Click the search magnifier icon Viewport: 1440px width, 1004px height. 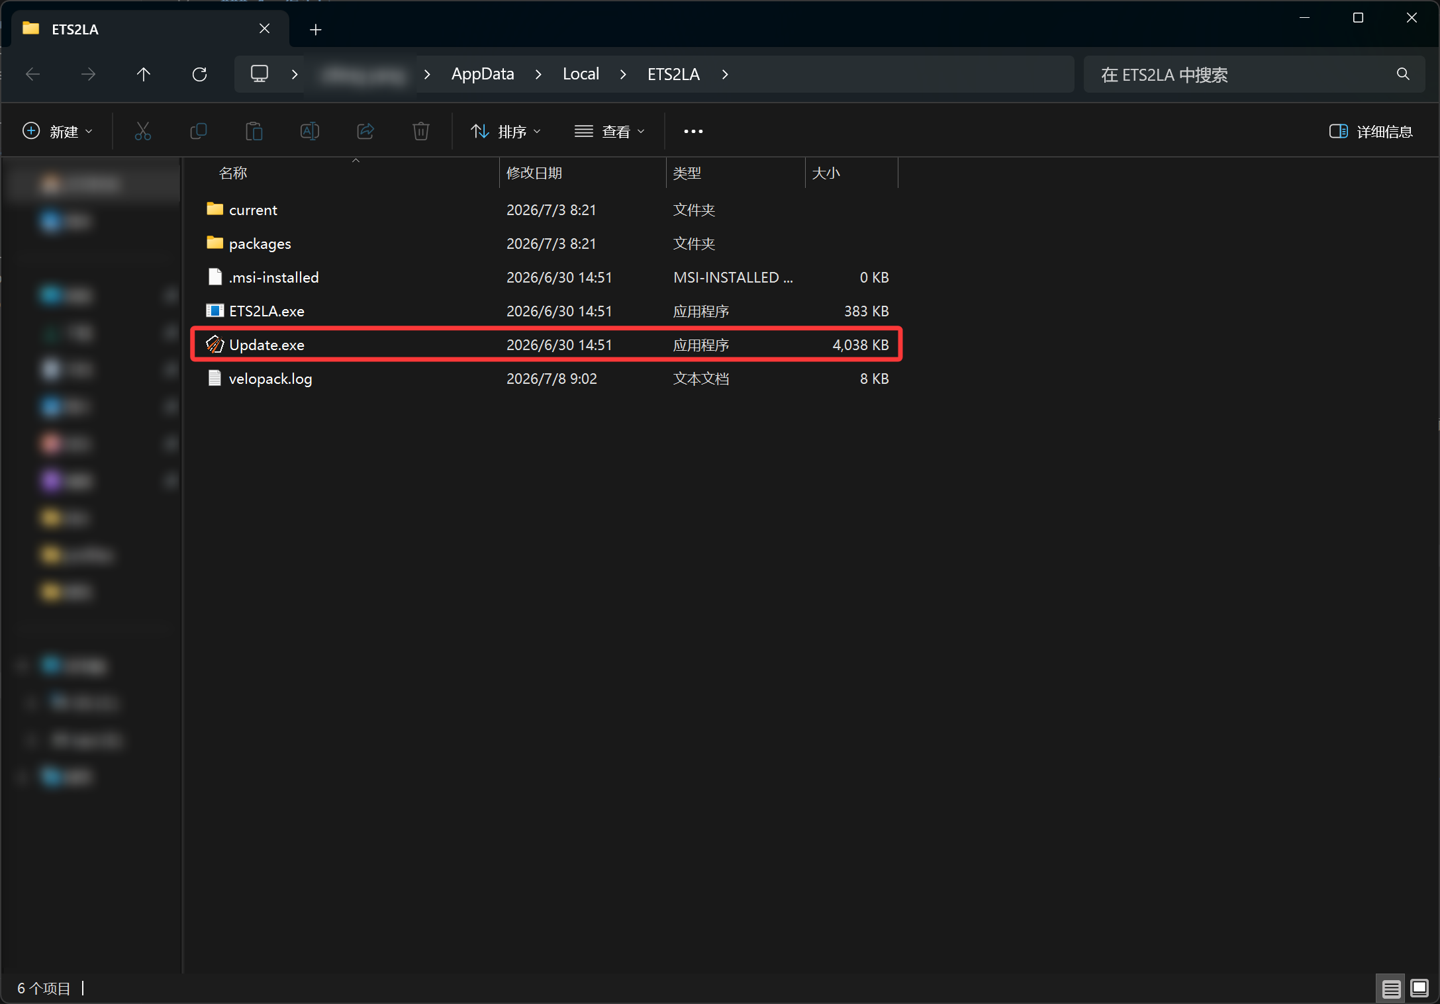pos(1403,74)
